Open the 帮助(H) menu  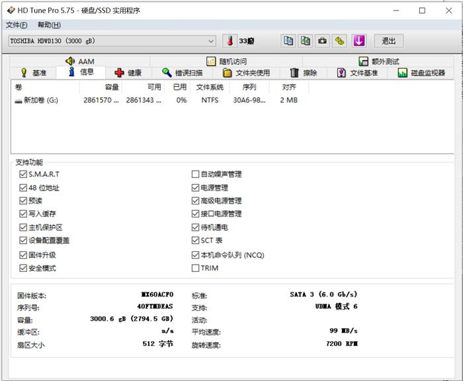(x=49, y=25)
